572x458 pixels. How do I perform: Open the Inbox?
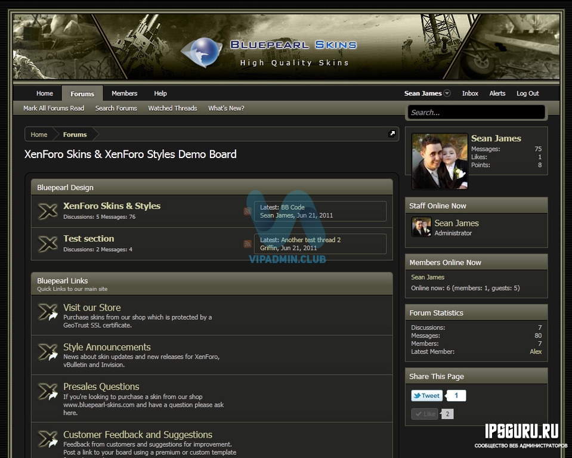(470, 94)
